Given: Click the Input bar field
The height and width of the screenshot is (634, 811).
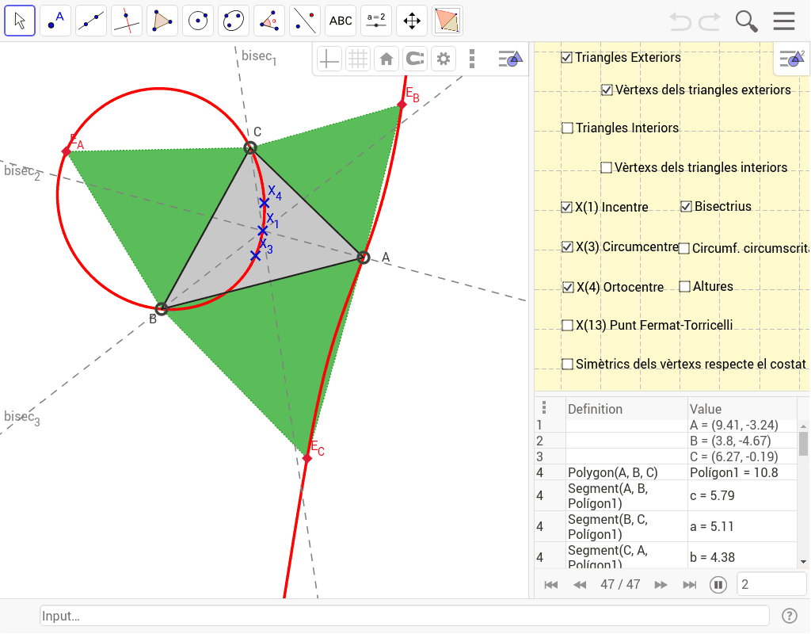Looking at the screenshot, I should 405,616.
